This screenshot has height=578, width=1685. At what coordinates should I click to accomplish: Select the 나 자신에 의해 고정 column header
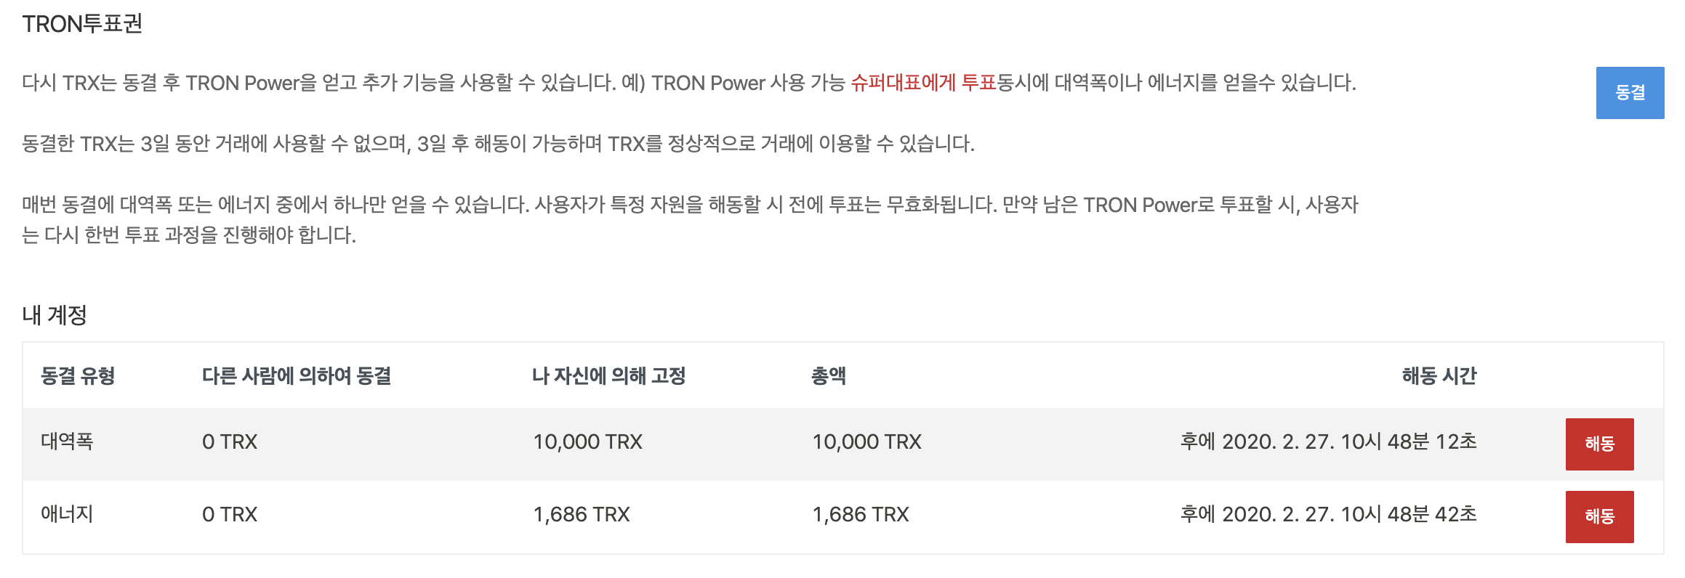coord(609,375)
